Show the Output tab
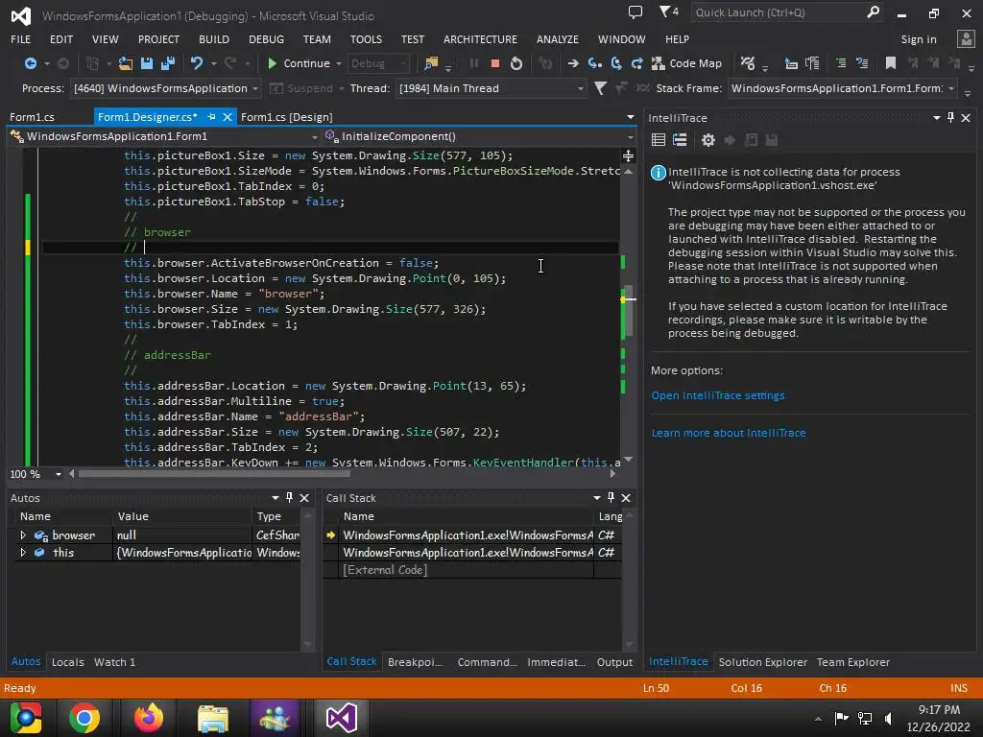 coord(614,662)
